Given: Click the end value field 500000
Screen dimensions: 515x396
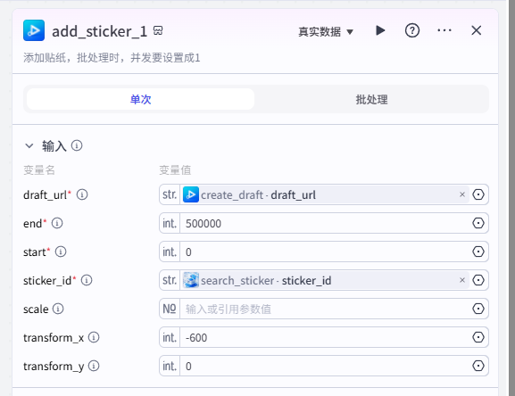Looking at the screenshot, I should coord(325,224).
